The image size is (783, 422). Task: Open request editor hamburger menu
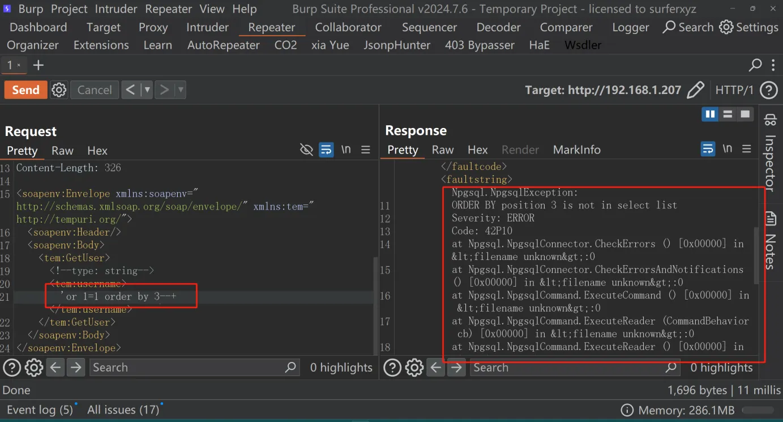pyautogui.click(x=366, y=150)
